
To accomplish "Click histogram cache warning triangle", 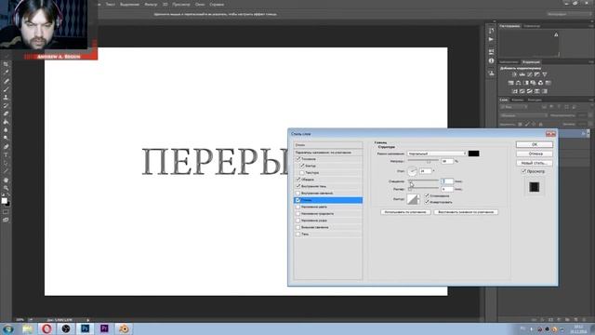I will 556,35.
